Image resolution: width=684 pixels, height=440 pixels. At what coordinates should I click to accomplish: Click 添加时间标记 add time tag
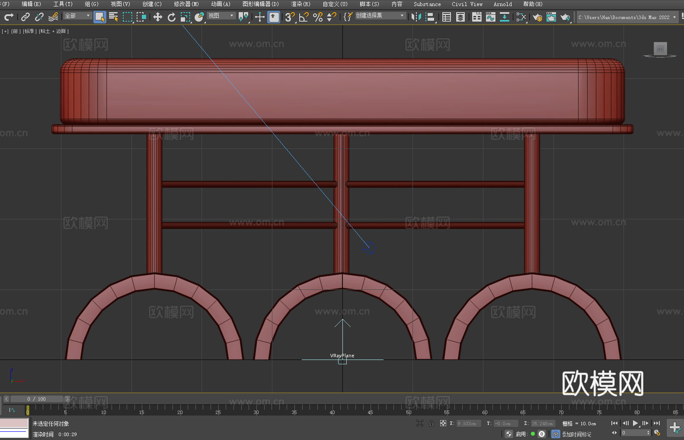[576, 434]
